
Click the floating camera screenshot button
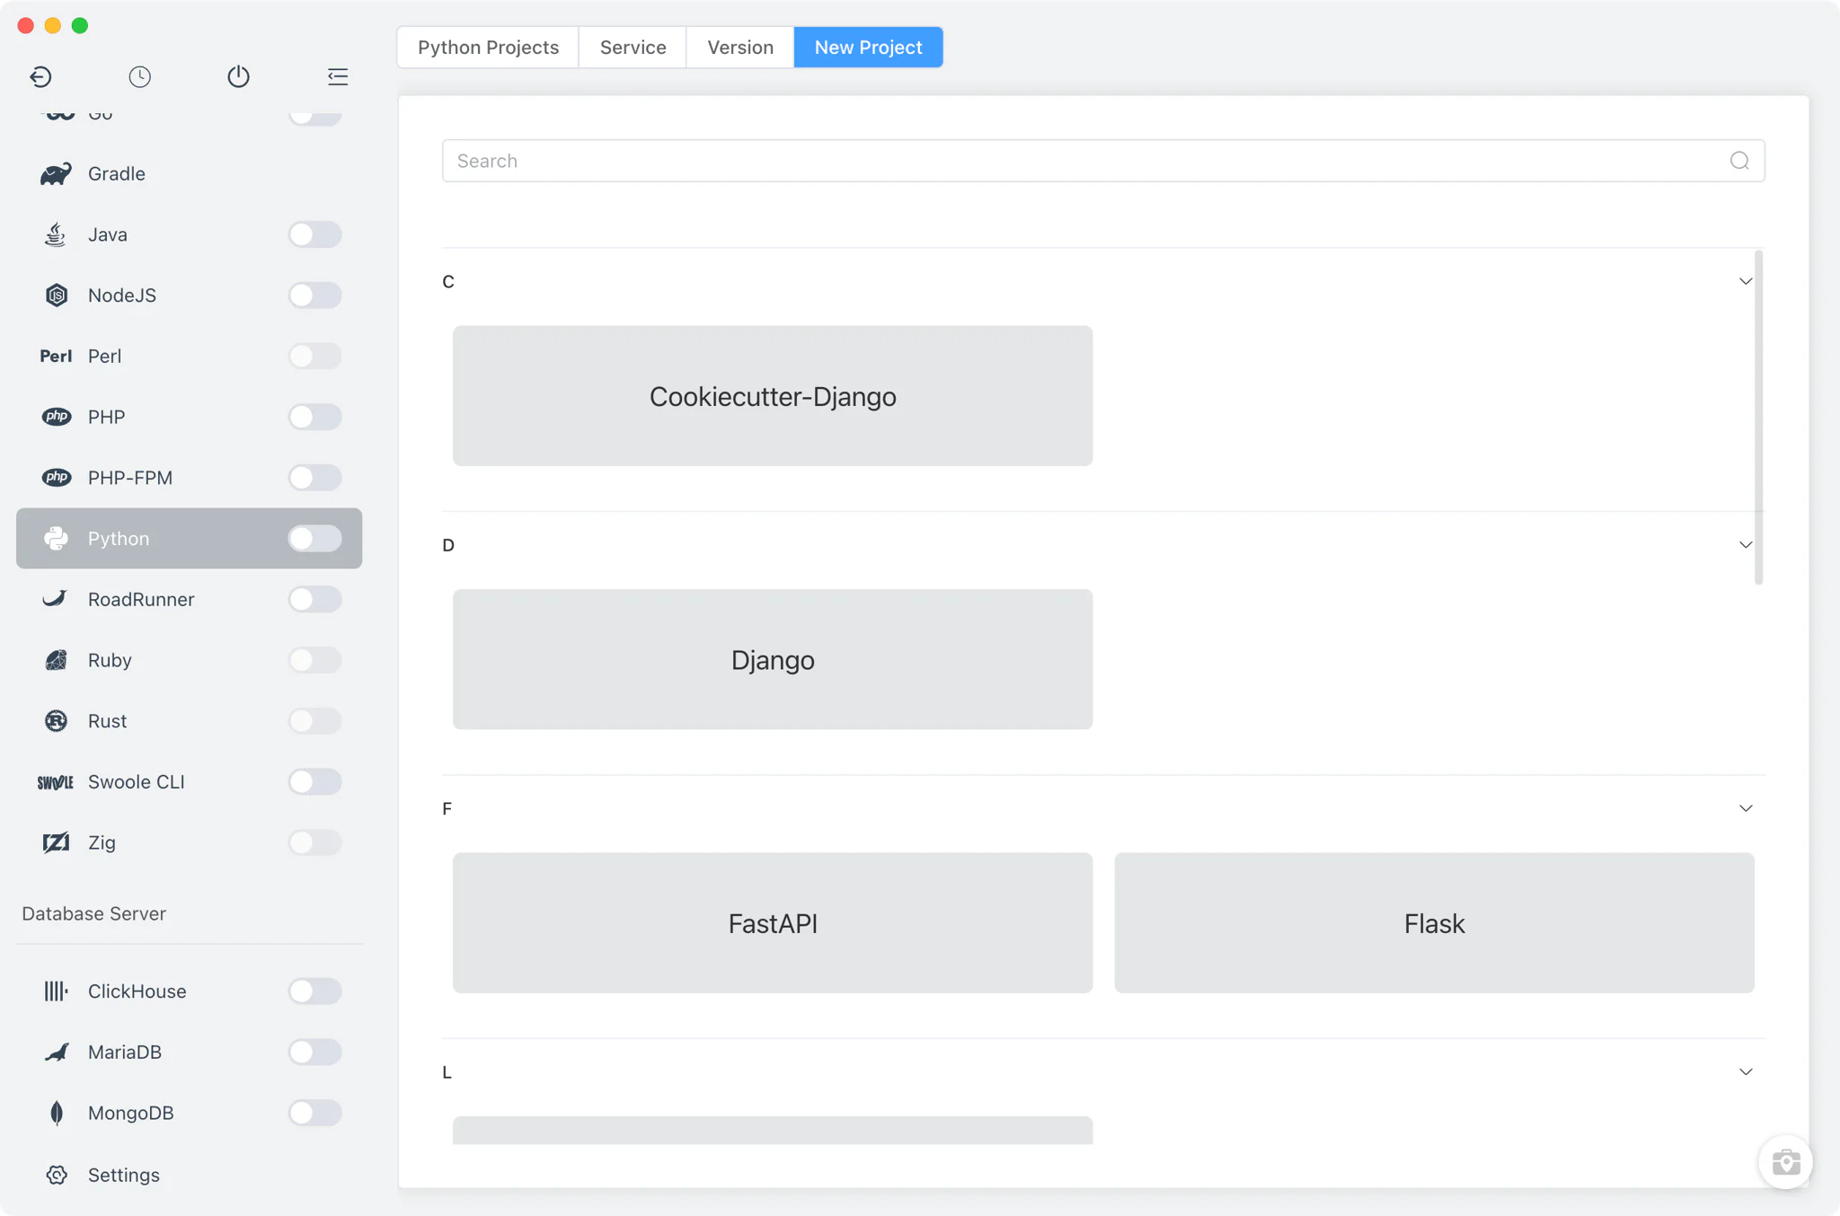click(1785, 1162)
